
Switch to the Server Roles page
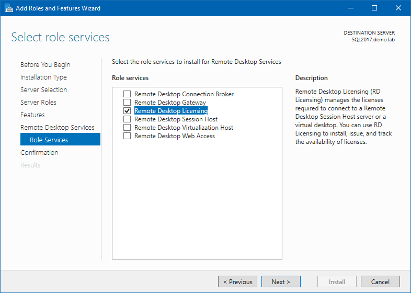coord(38,103)
